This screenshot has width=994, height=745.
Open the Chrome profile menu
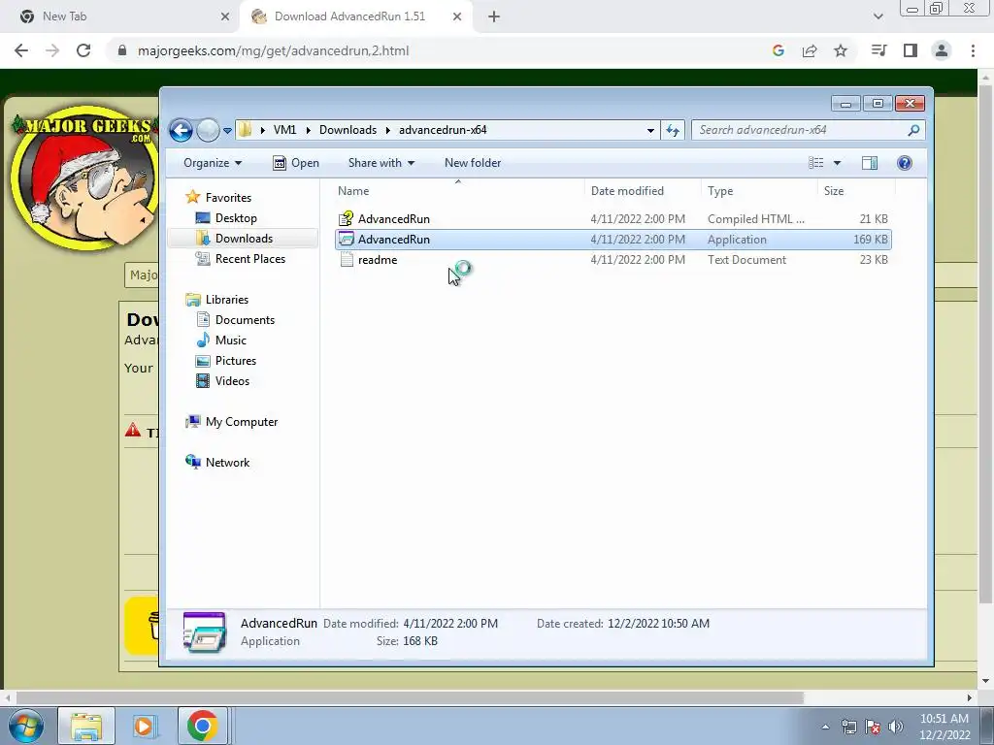click(x=942, y=50)
